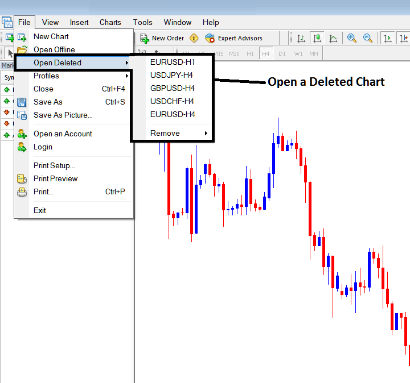The height and width of the screenshot is (383, 410).
Task: Expand the Remove submenu arrow
Action: coord(206,134)
